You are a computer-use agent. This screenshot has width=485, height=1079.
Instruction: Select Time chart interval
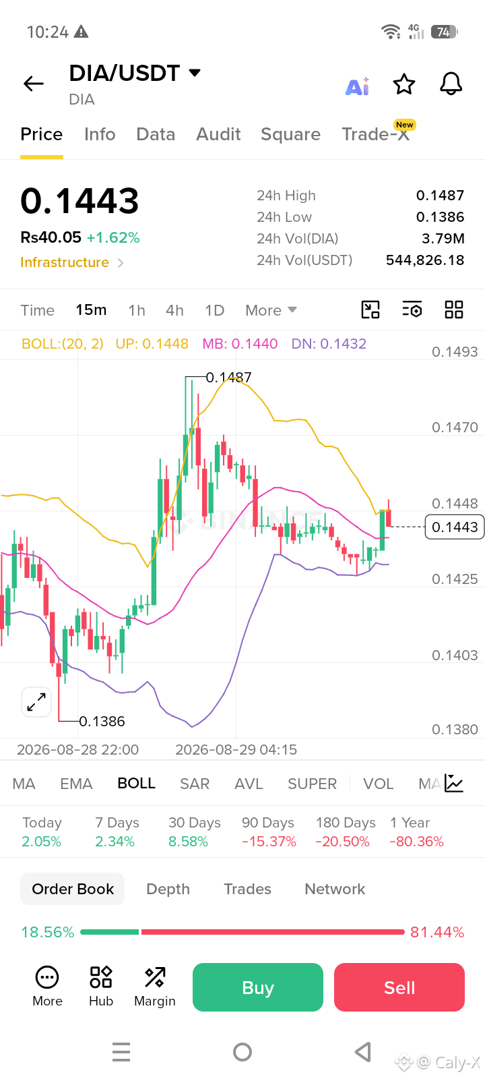click(37, 310)
